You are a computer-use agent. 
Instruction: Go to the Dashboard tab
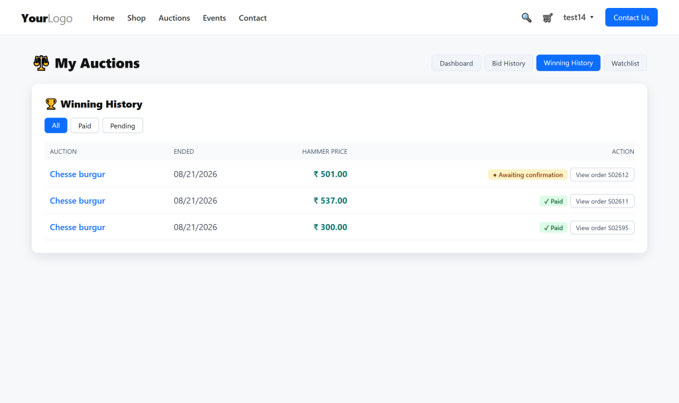[456, 63]
